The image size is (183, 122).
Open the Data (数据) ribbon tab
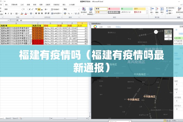tap(28, 5)
